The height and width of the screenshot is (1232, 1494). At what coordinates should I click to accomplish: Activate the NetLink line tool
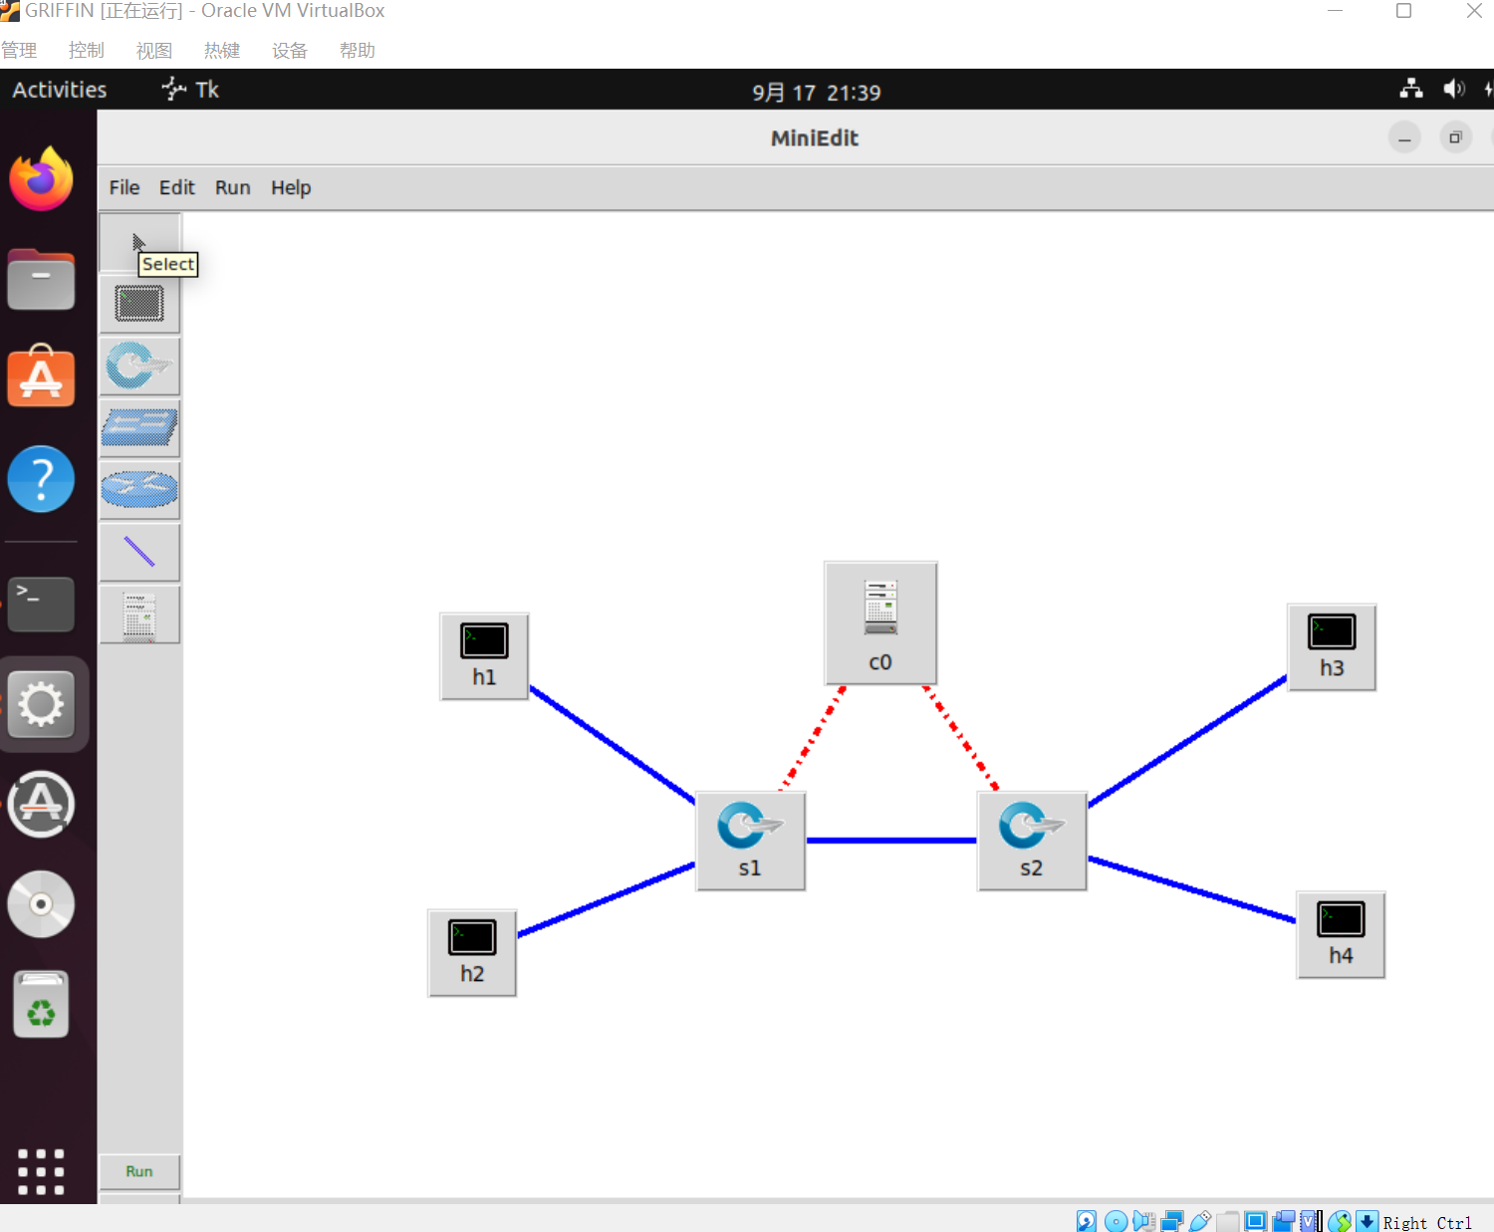pos(139,552)
